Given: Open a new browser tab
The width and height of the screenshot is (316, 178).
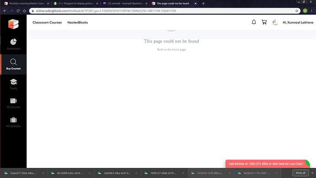Looking at the screenshot, I should tap(203, 3).
